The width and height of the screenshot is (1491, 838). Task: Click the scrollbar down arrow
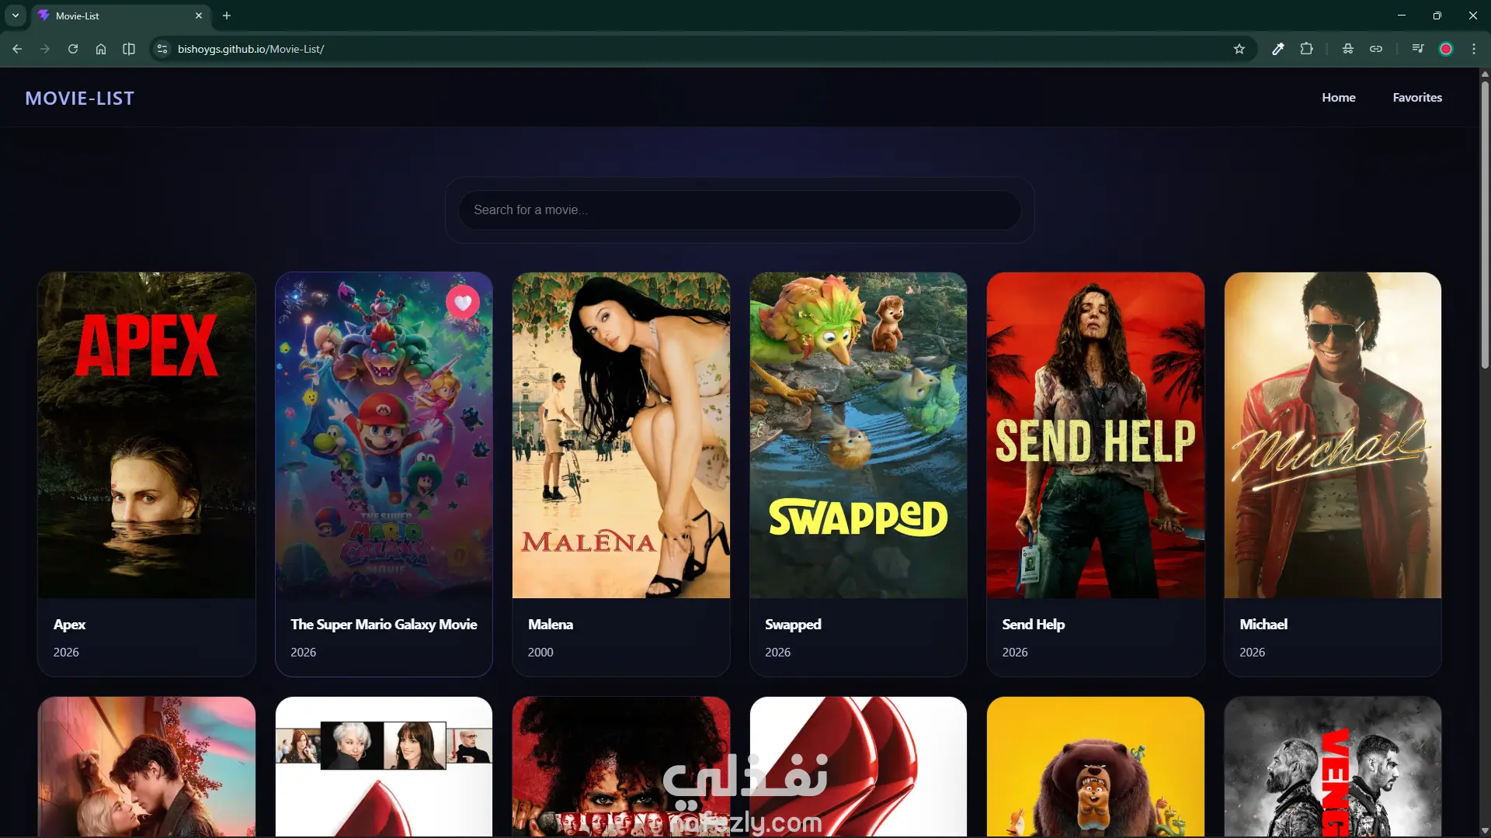pyautogui.click(x=1485, y=831)
